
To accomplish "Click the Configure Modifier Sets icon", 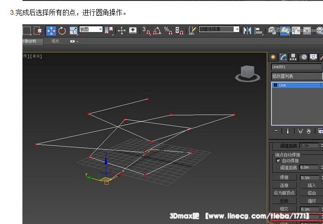I will [321, 131].
